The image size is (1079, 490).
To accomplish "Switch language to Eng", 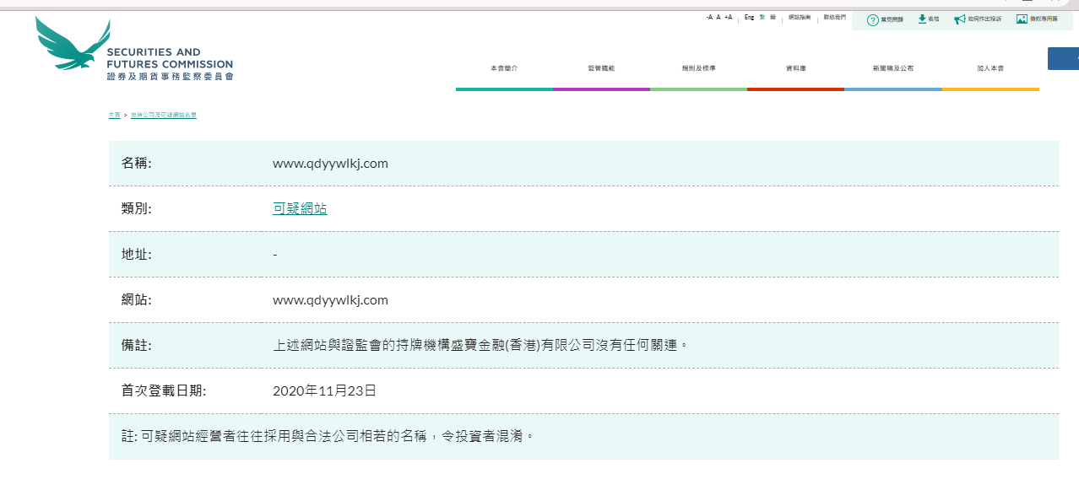I will (x=749, y=17).
